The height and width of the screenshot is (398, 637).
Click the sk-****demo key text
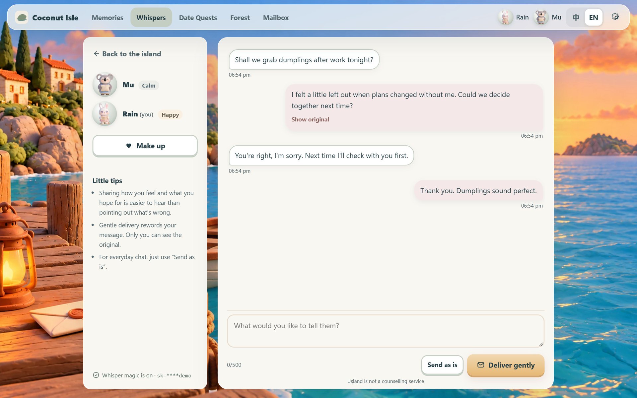(x=174, y=375)
